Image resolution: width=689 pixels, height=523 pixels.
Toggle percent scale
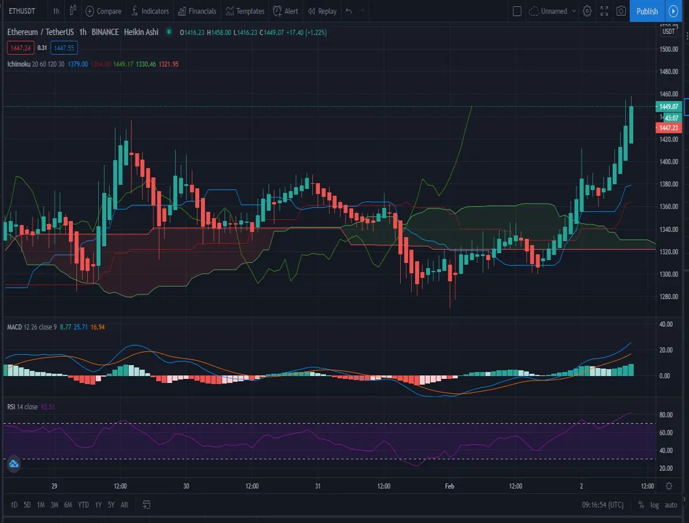coord(641,505)
